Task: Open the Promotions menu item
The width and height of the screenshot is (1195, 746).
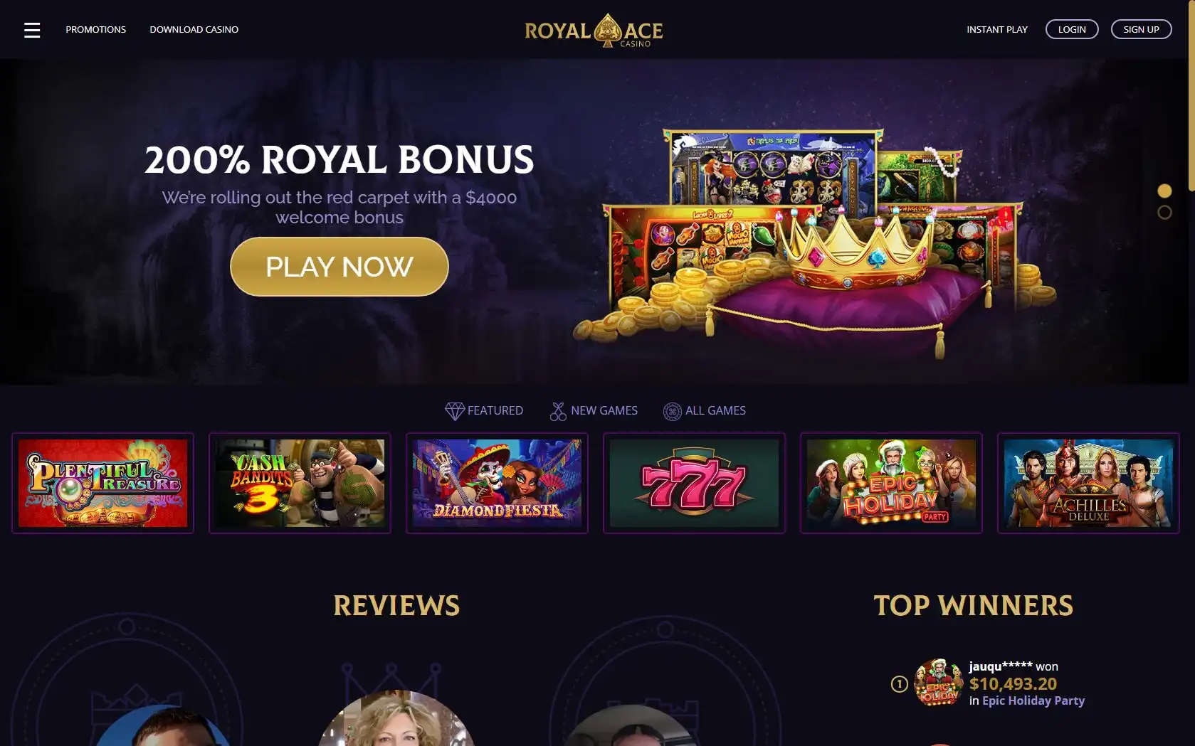Action: click(95, 29)
